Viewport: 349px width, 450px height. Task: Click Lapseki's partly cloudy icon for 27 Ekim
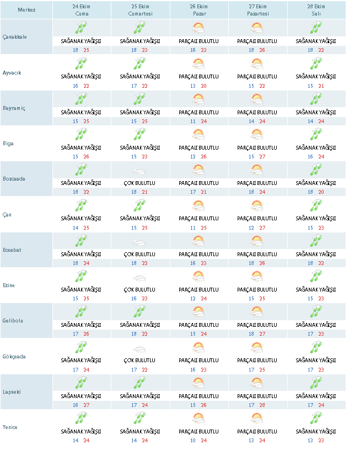coord(257,383)
